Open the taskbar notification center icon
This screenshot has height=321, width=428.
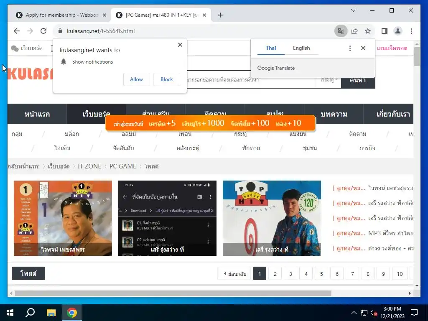tap(414, 313)
